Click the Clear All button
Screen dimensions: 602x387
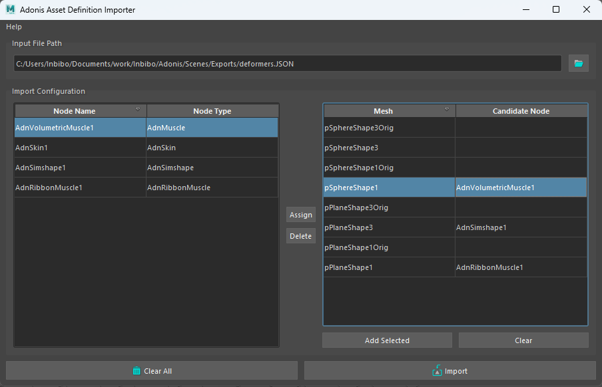tap(152, 370)
